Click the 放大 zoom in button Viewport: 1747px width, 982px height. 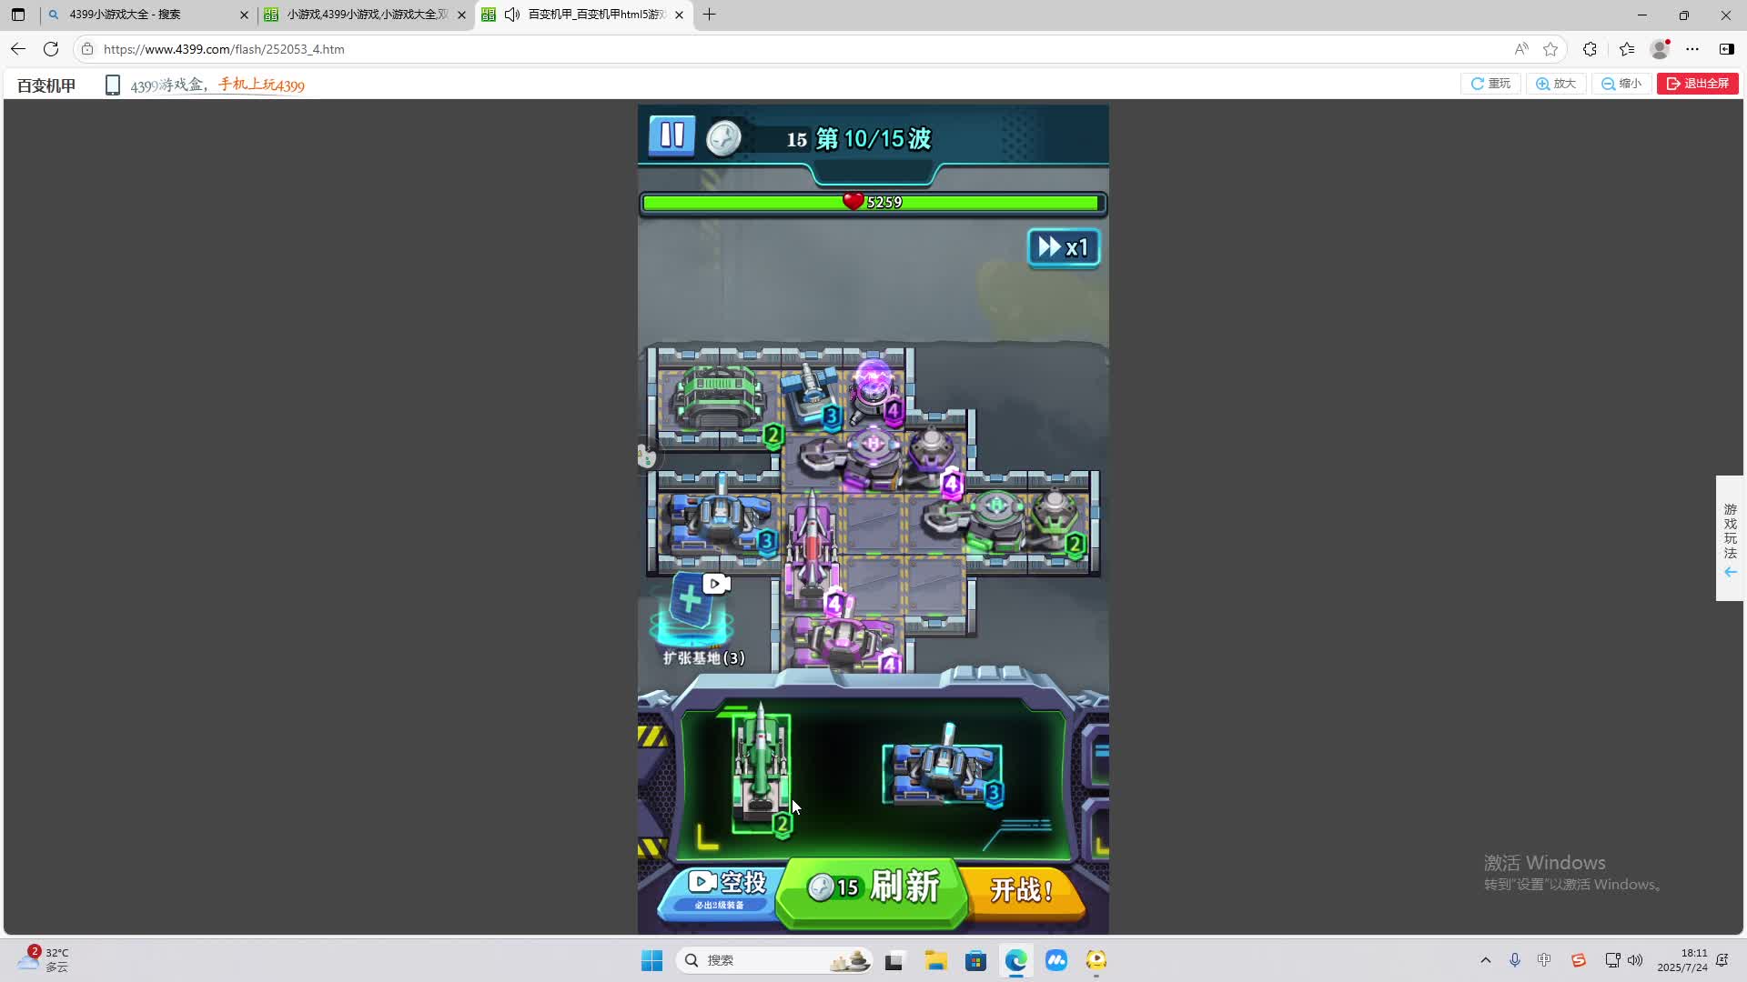pos(1556,84)
